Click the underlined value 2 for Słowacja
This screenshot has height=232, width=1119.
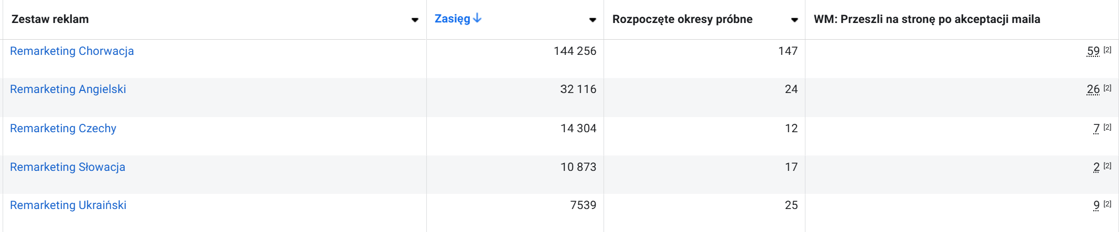1096,167
